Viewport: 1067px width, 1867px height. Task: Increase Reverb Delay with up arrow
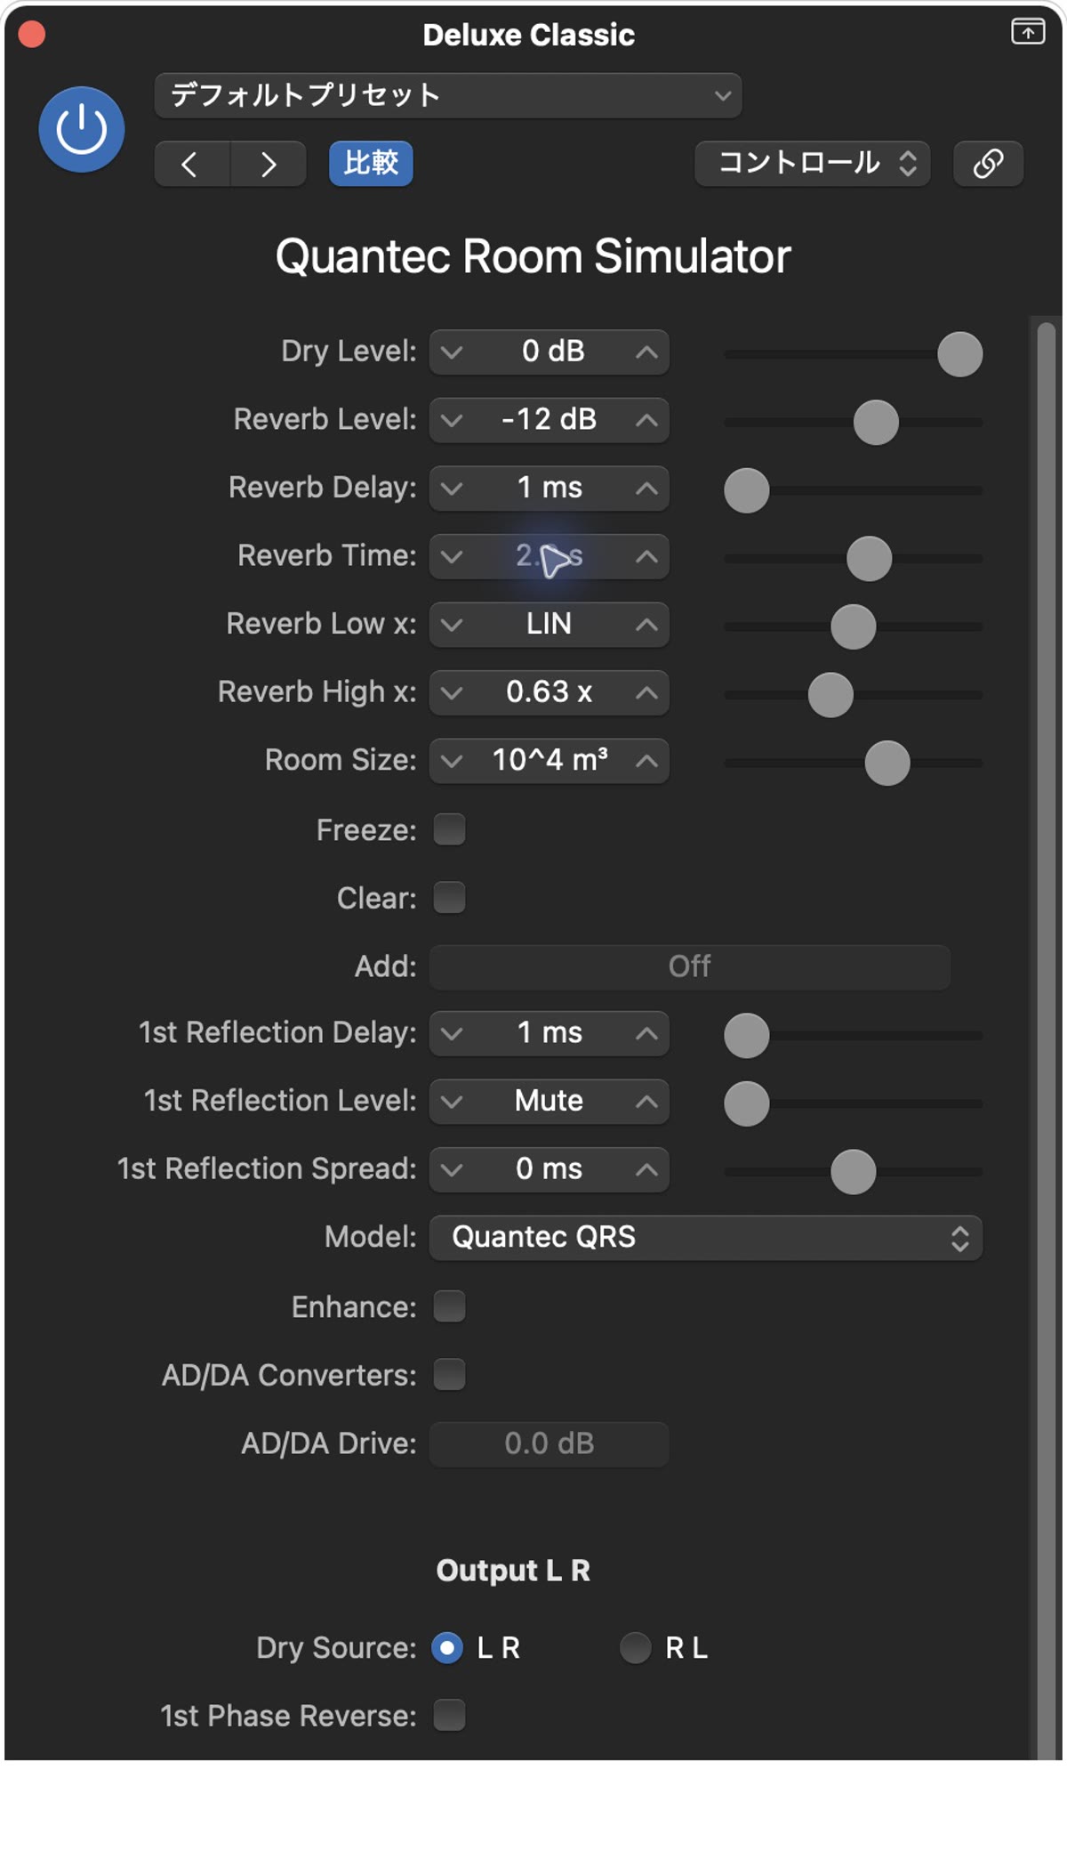coord(646,489)
